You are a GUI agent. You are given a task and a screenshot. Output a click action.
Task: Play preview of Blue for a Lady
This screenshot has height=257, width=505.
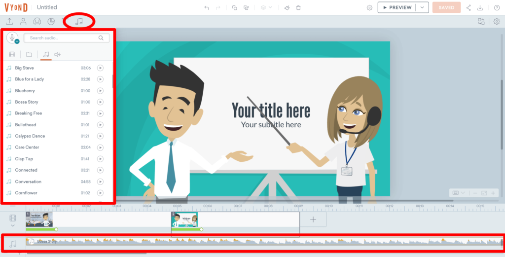(x=100, y=79)
